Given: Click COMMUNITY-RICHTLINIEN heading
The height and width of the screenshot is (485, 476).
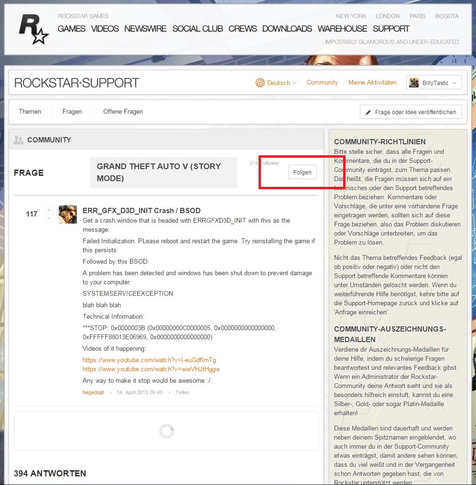Looking at the screenshot, I should pos(380,141).
